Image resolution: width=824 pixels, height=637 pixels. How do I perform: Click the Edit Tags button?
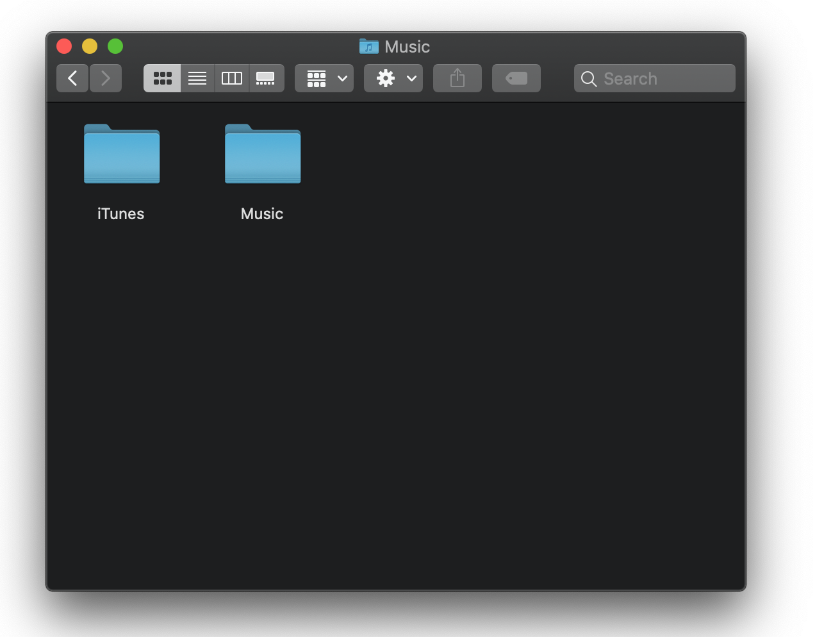pos(516,78)
